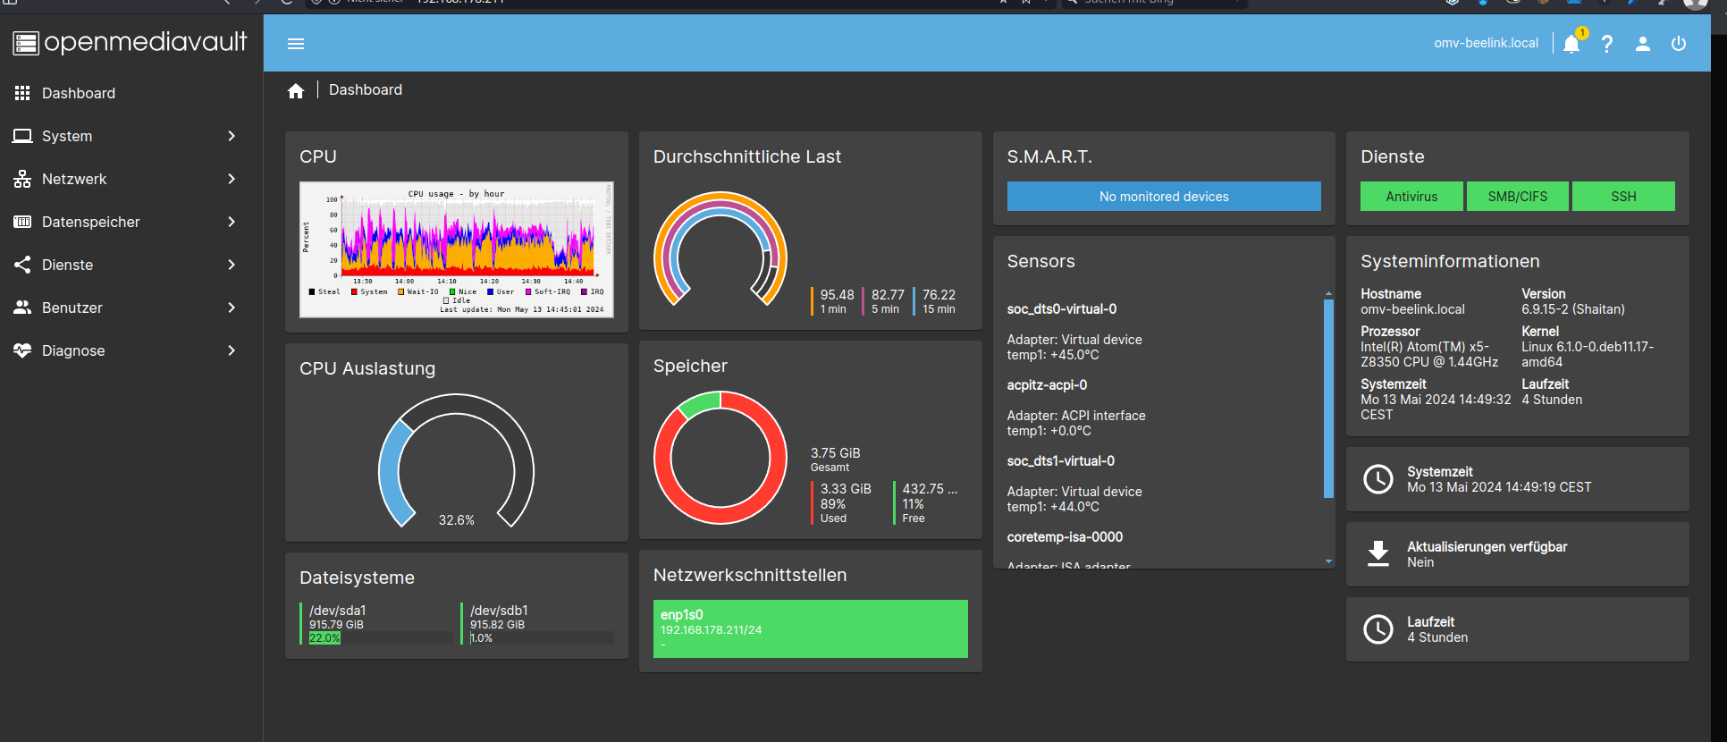
Task: Click sensor entry acpitz-acpi-0
Action: click(x=1047, y=385)
